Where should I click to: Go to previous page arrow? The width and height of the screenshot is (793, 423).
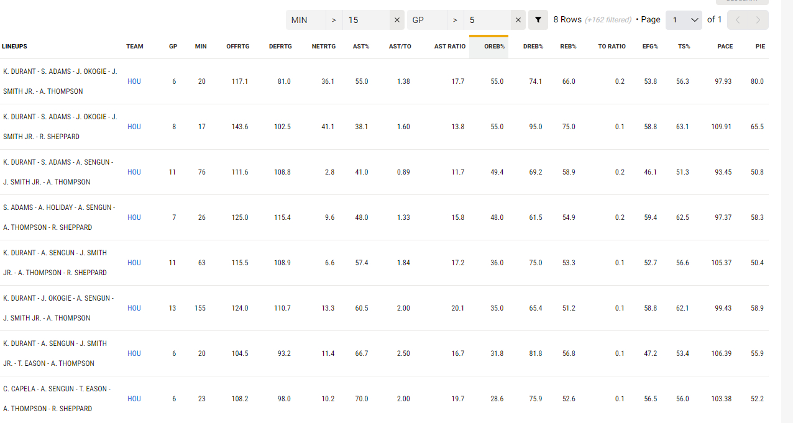pyautogui.click(x=738, y=20)
